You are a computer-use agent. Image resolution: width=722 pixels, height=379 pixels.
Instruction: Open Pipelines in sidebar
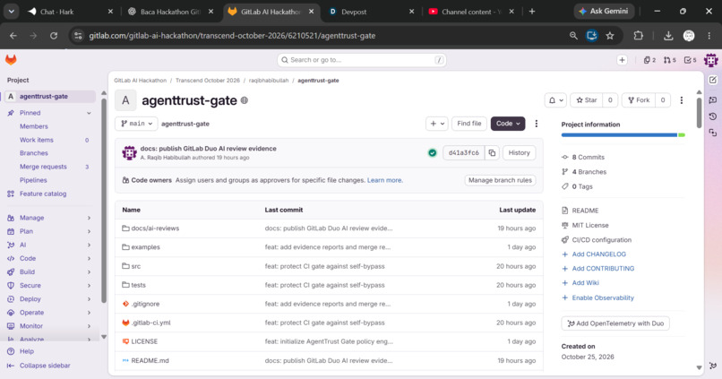[x=33, y=180]
